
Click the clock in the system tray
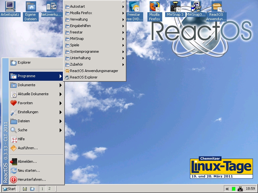pos(250,189)
